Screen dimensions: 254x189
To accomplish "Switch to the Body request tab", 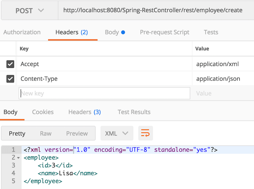I will click(112, 32).
